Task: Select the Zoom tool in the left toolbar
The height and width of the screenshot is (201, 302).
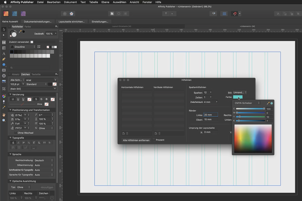Action: (4, 120)
